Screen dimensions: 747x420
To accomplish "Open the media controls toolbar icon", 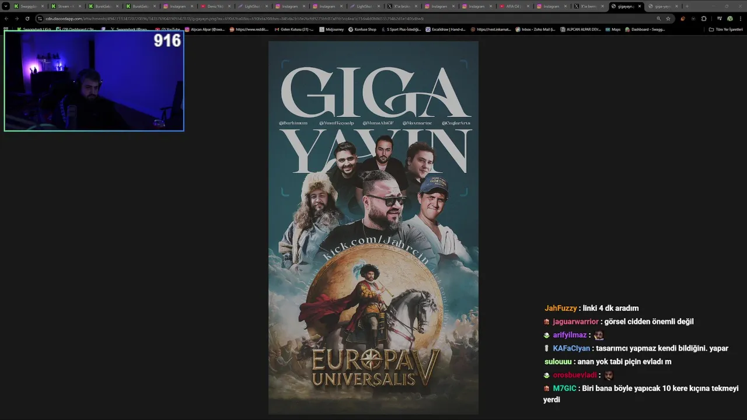I will [719, 19].
